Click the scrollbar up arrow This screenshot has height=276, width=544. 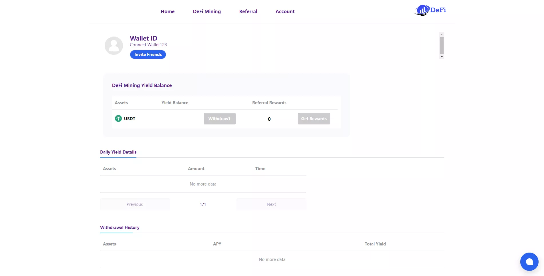[x=442, y=35]
